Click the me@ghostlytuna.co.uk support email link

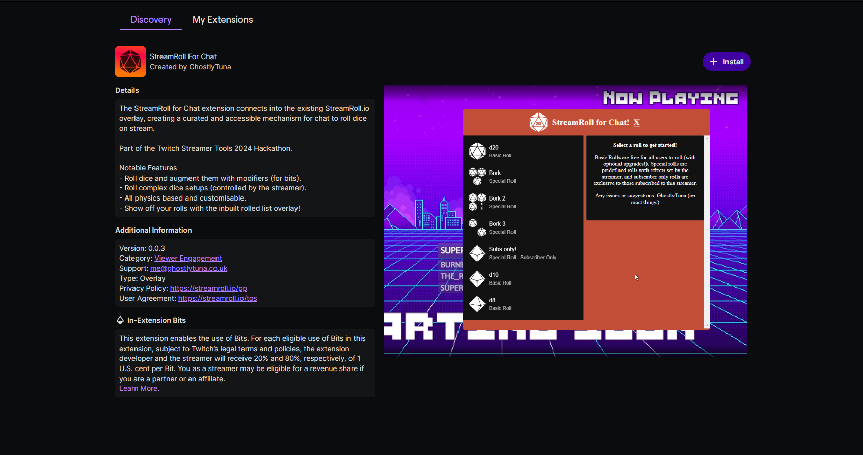click(188, 268)
